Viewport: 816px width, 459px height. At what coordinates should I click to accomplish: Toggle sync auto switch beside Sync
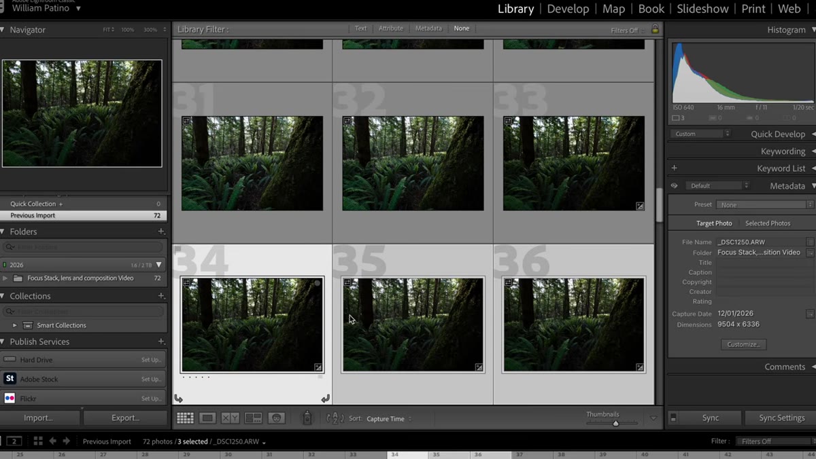(673, 418)
